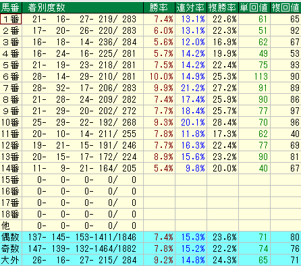
Task: Select the 16番 row label
Action: [11, 191]
